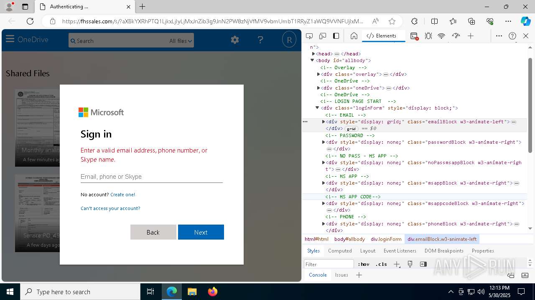Open the R user account avatar
Viewport: 535px width, 300px height.
pyautogui.click(x=289, y=40)
